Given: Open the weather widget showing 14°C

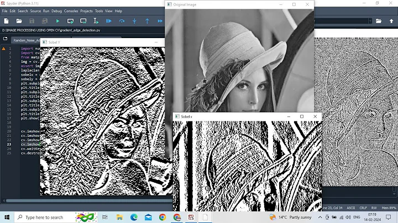Looking at the screenshot, I should pyautogui.click(x=291, y=217).
